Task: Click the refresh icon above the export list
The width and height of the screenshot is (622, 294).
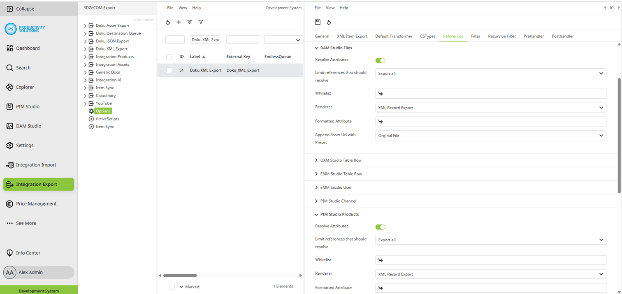Action: pos(168,22)
